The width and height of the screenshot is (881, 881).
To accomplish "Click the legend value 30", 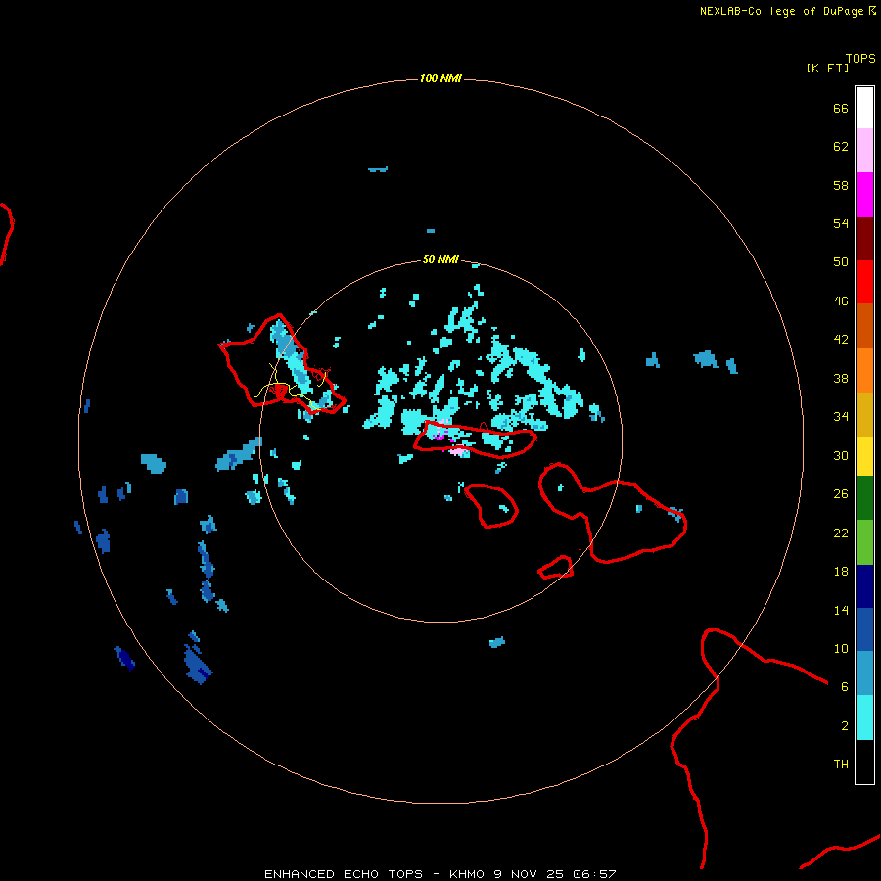I will 841,455.
